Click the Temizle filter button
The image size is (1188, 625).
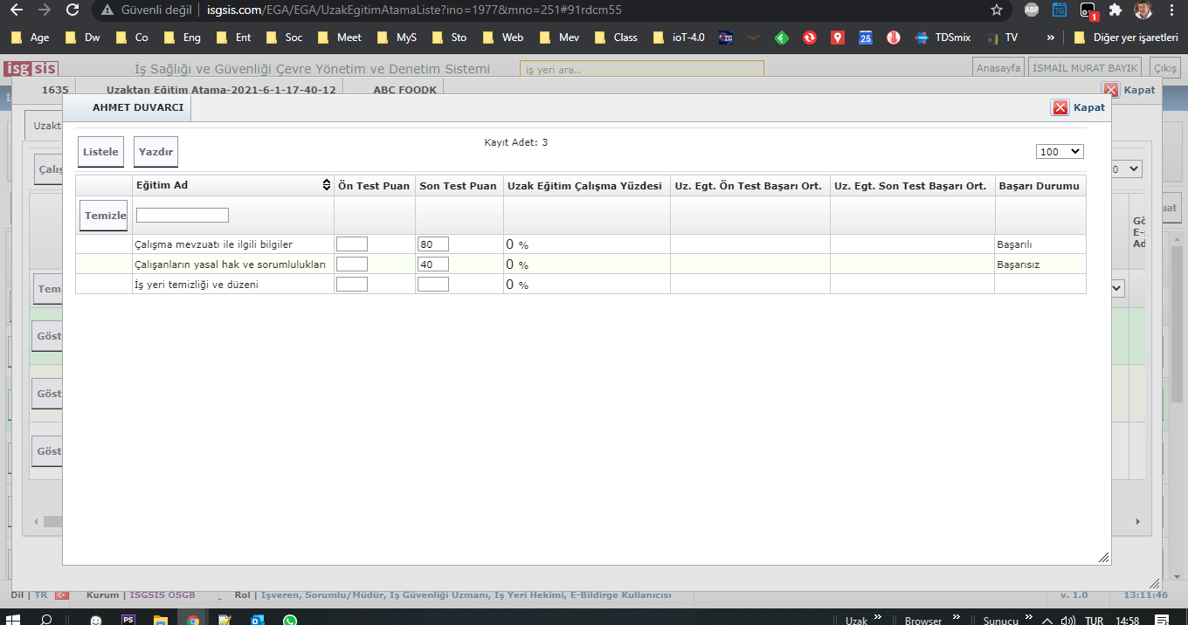point(105,216)
